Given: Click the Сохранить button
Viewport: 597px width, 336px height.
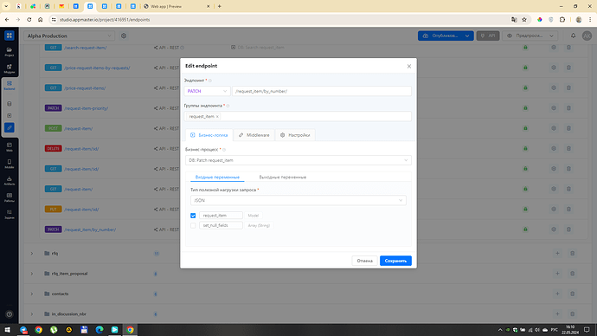Looking at the screenshot, I should [395, 261].
